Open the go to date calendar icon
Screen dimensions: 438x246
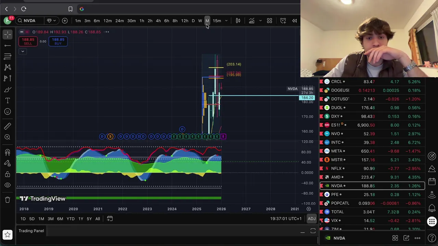110,219
